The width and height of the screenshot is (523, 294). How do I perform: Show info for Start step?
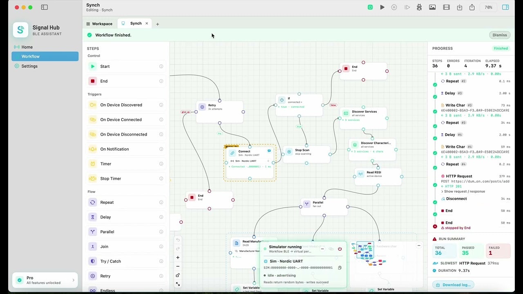coord(161,66)
